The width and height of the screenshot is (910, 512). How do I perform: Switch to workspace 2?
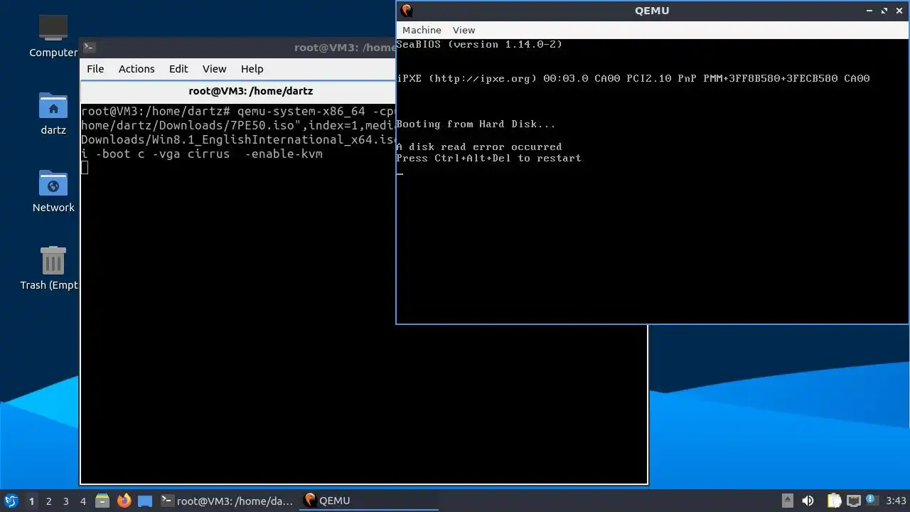point(48,501)
